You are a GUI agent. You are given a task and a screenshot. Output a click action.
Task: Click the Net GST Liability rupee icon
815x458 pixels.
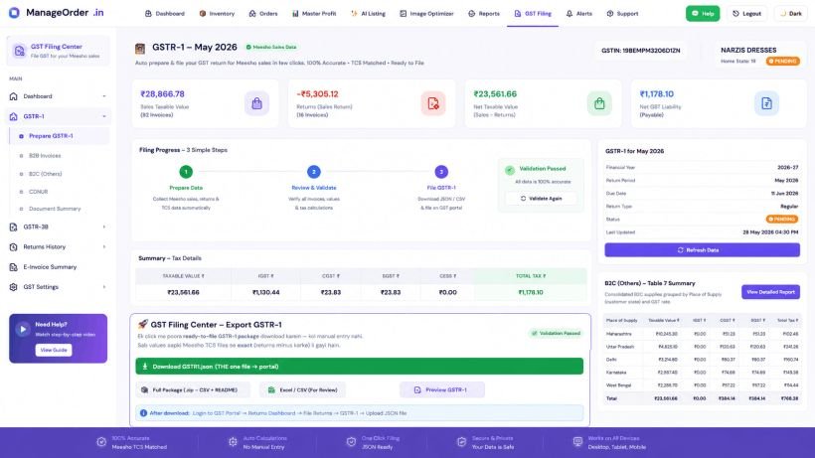coord(766,103)
